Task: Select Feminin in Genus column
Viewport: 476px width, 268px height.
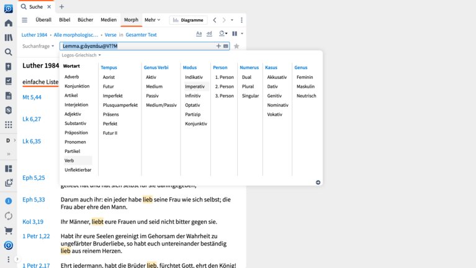Action: pos(305,77)
